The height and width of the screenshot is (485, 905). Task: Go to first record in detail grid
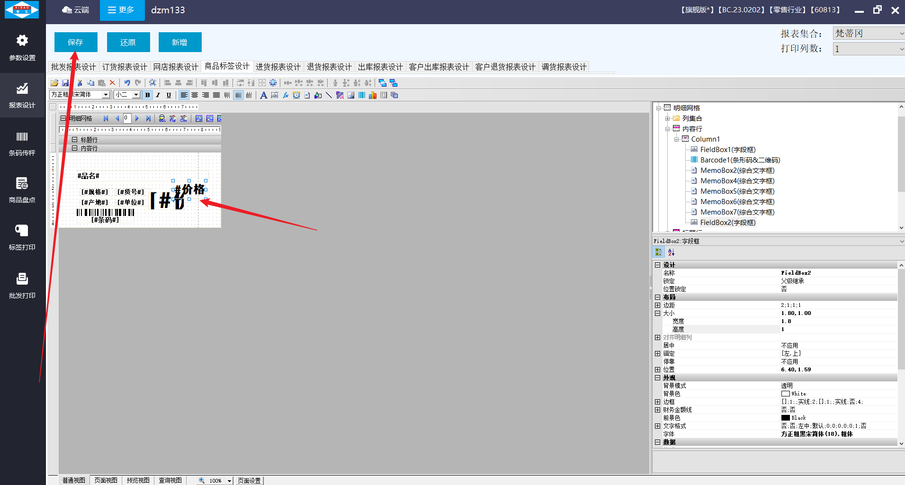tap(106, 118)
